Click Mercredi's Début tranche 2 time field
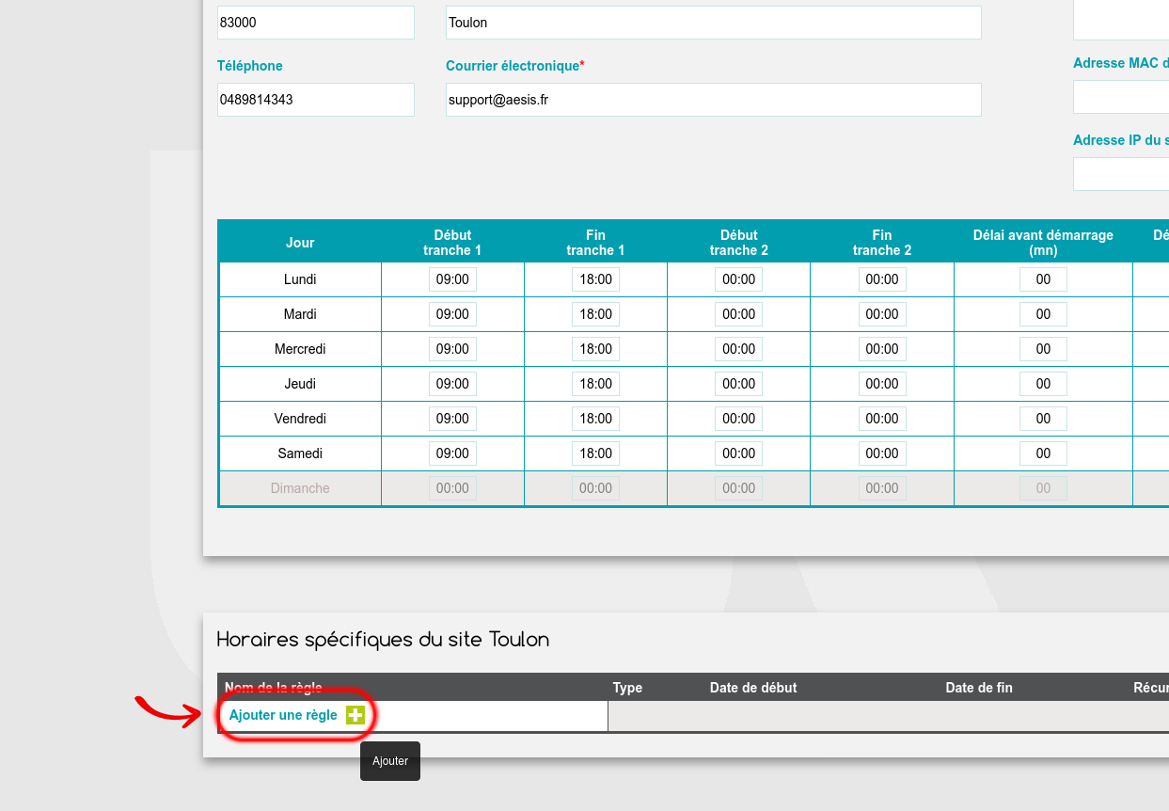 tap(738, 349)
